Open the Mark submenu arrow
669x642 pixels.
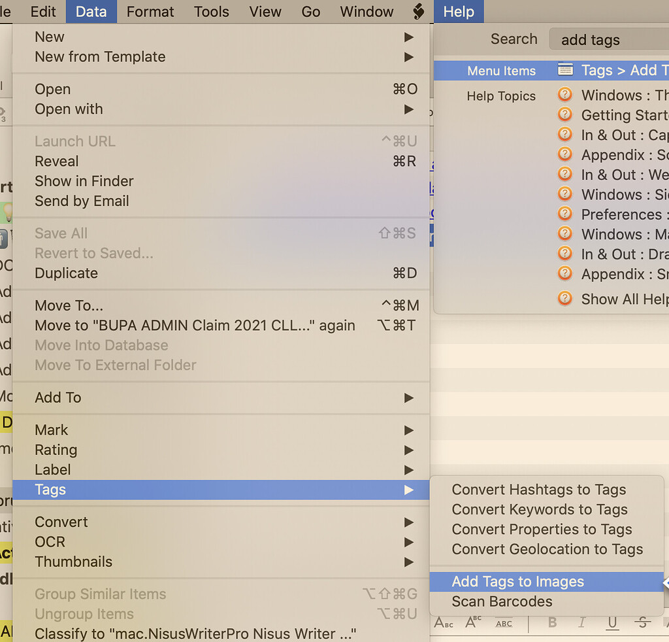point(409,430)
